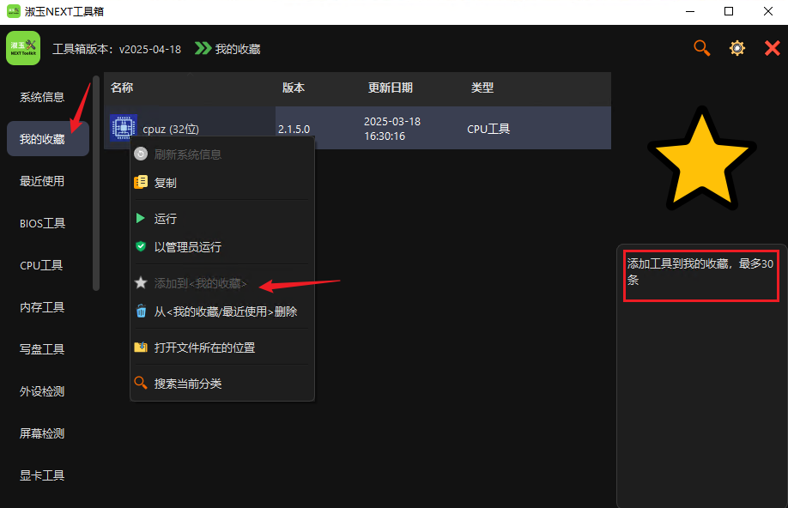
Task: Click the large yellow star icon
Action: pos(701,159)
